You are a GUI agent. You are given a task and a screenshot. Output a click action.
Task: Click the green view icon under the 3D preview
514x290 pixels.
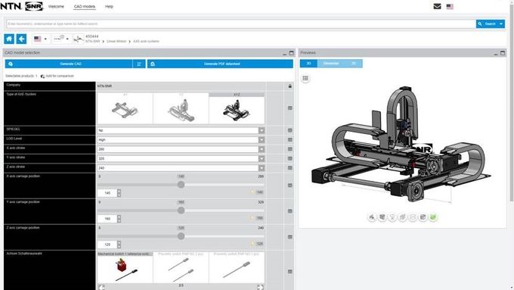[433, 217]
